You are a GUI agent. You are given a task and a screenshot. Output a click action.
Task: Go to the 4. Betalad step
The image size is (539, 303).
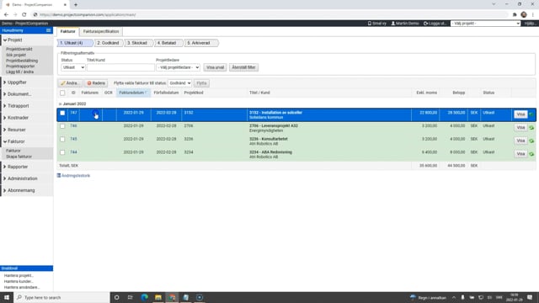click(167, 43)
